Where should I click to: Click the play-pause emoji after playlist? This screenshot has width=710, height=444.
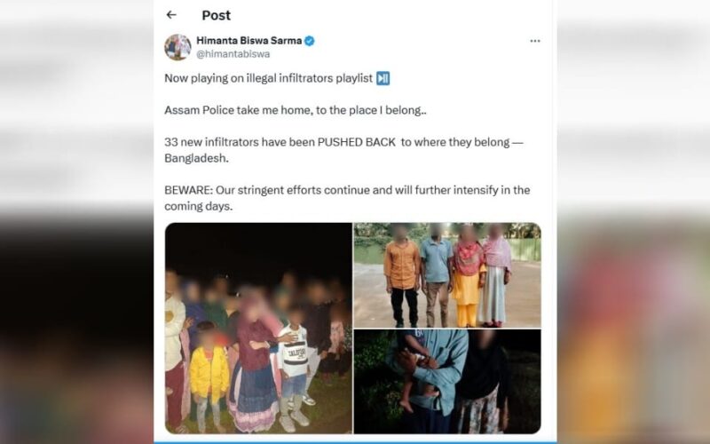[383, 78]
